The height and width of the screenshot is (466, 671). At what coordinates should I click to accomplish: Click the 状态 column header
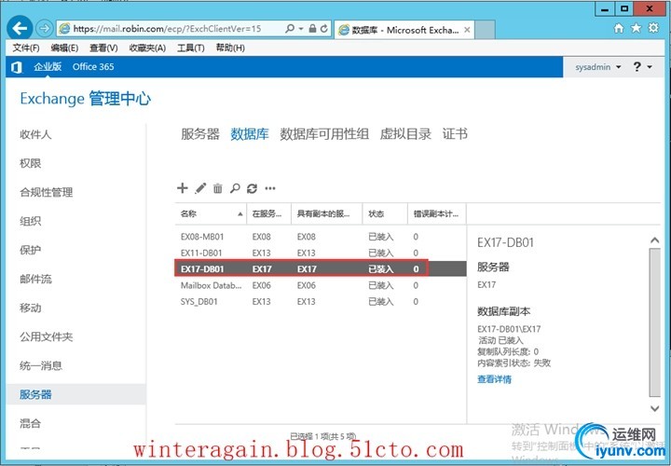[385, 213]
